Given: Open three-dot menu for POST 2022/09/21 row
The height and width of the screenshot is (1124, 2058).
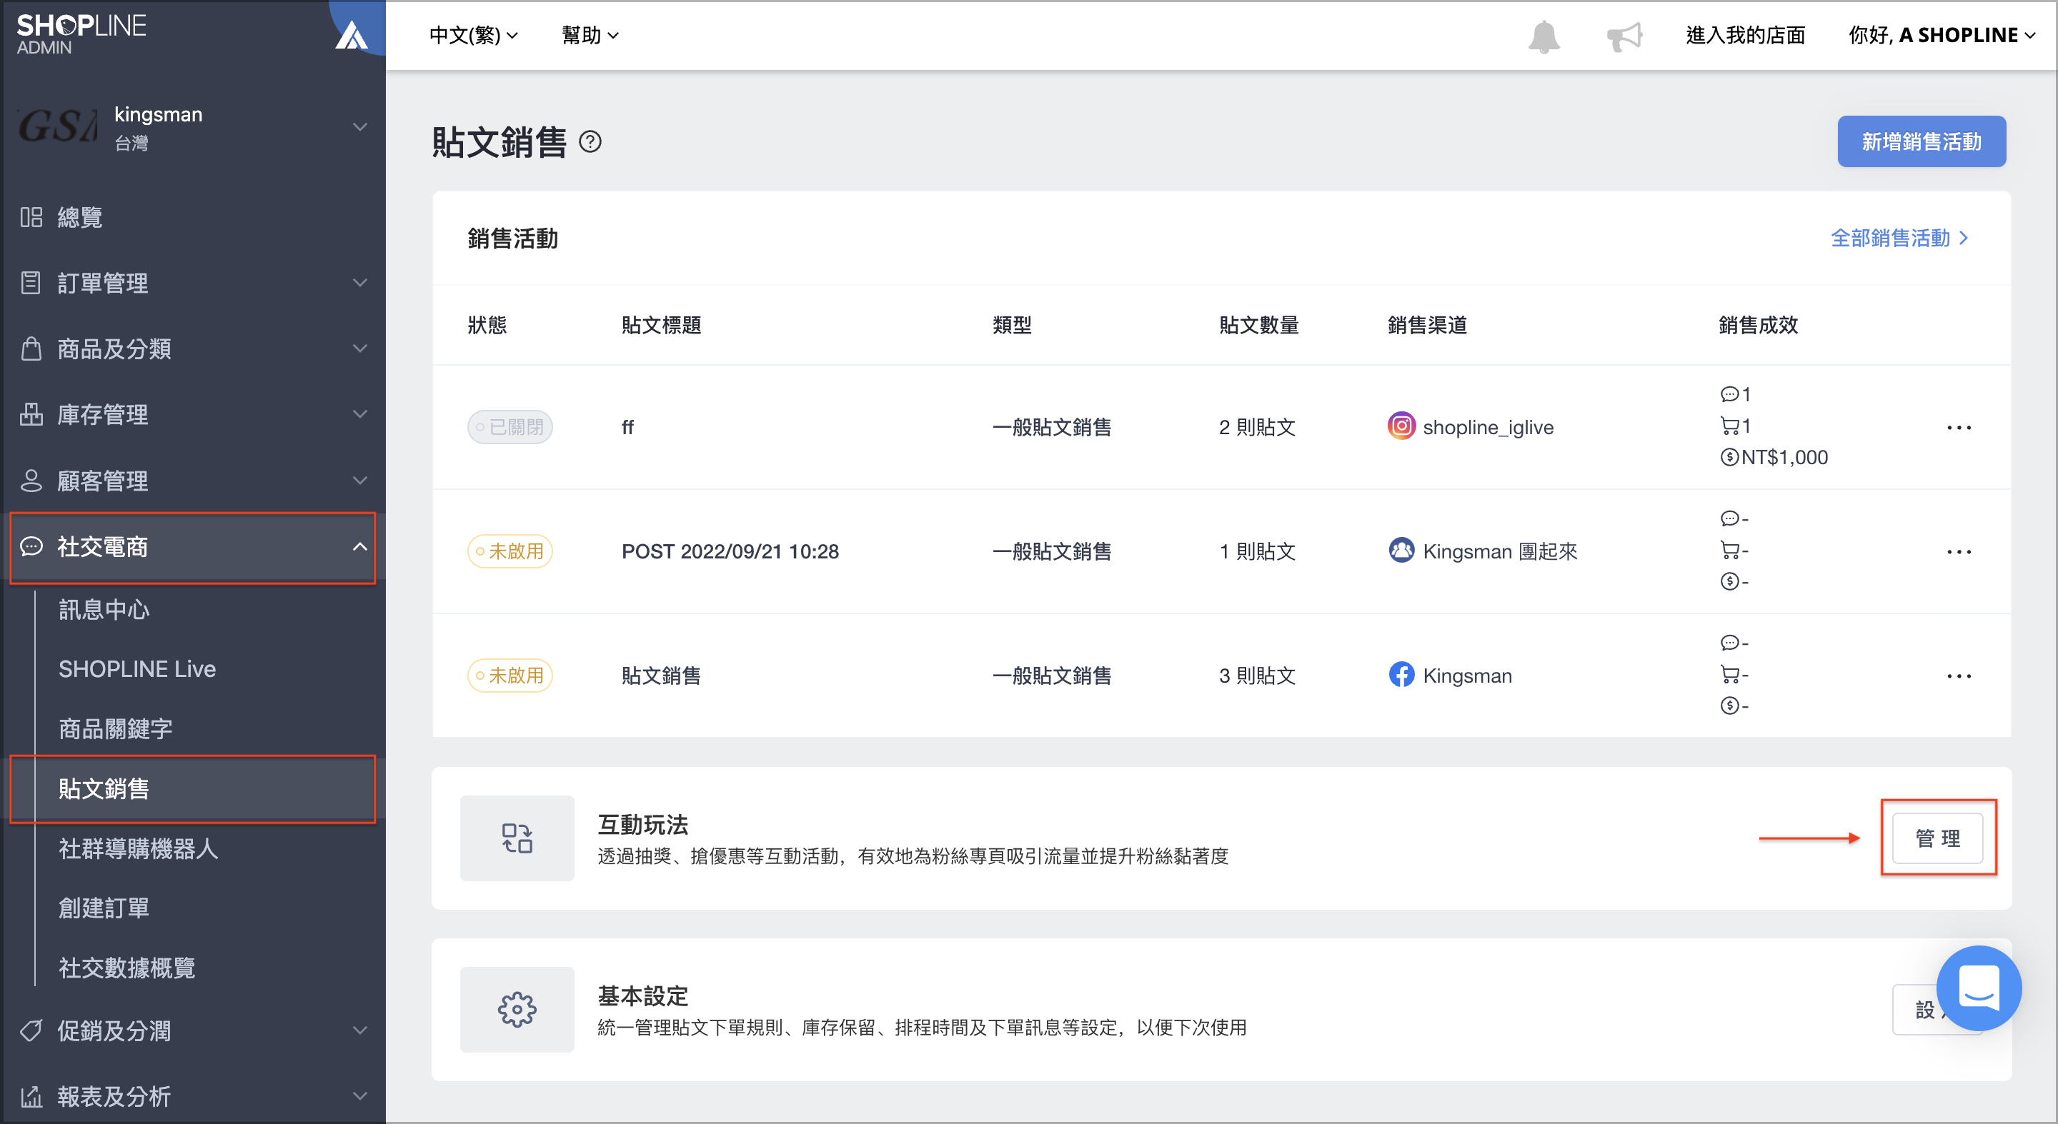Looking at the screenshot, I should coord(1958,551).
